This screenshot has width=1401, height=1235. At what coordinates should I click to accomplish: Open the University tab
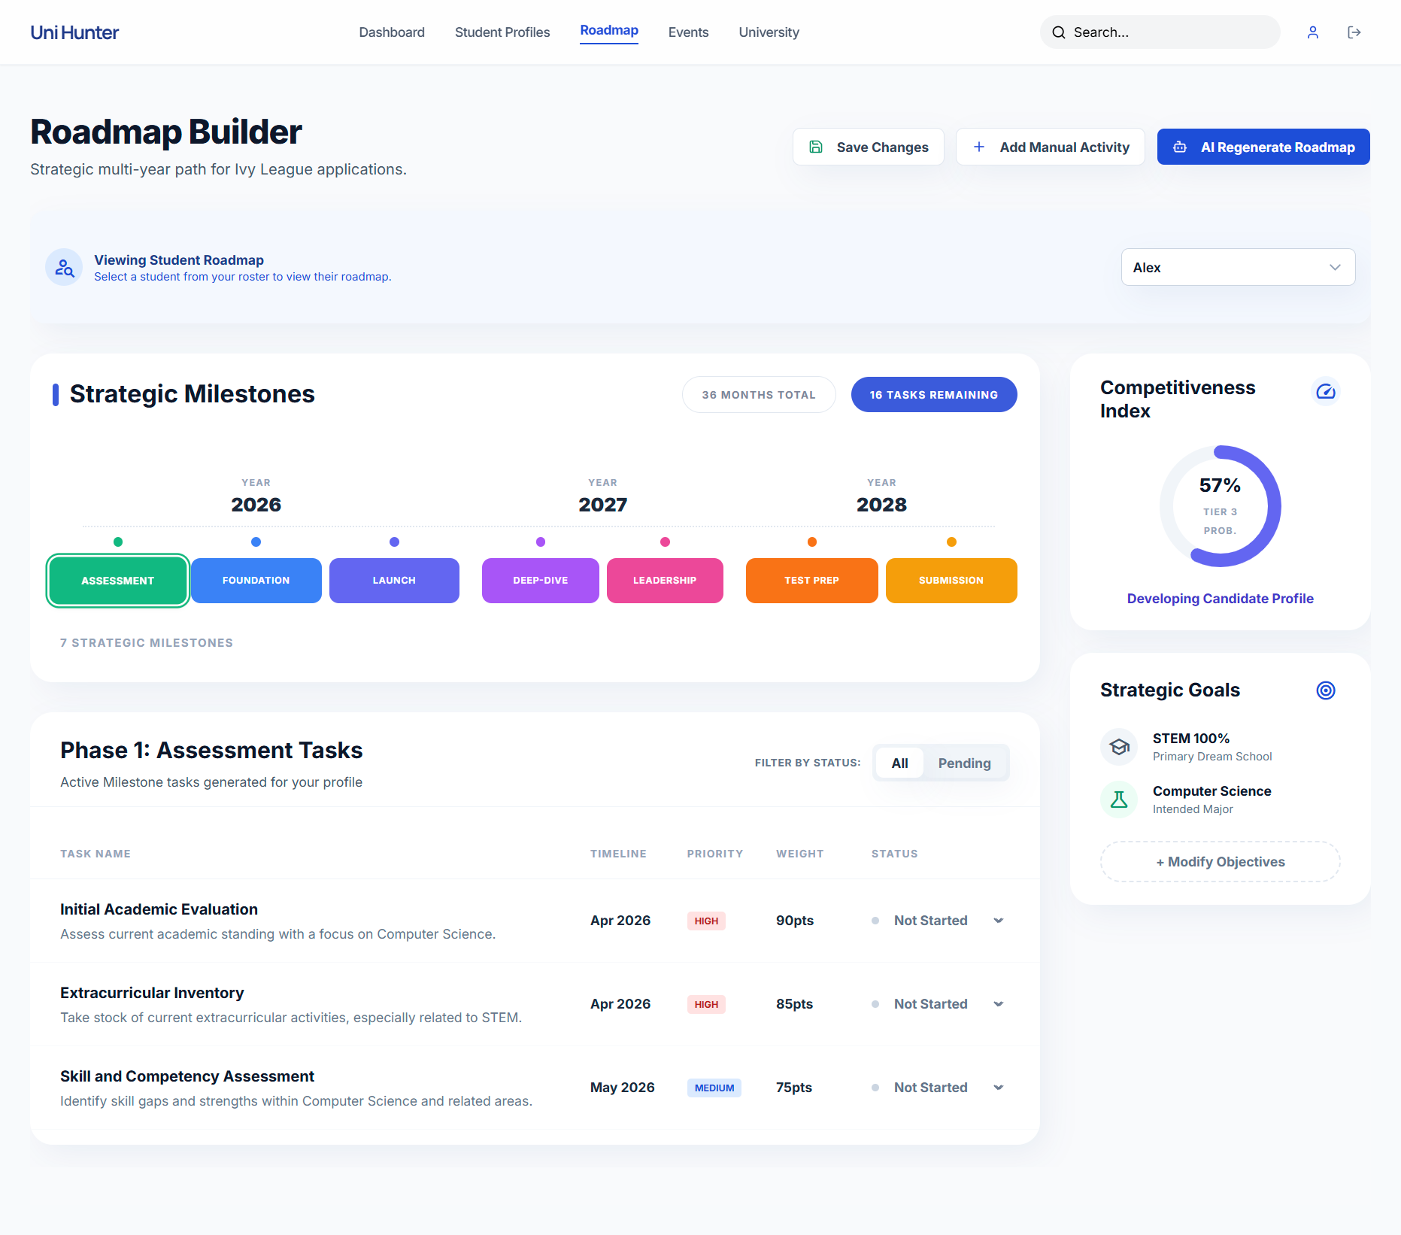click(769, 32)
